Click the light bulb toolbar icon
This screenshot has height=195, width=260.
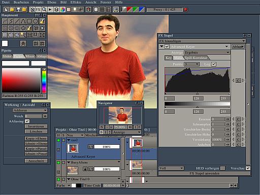(75, 10)
